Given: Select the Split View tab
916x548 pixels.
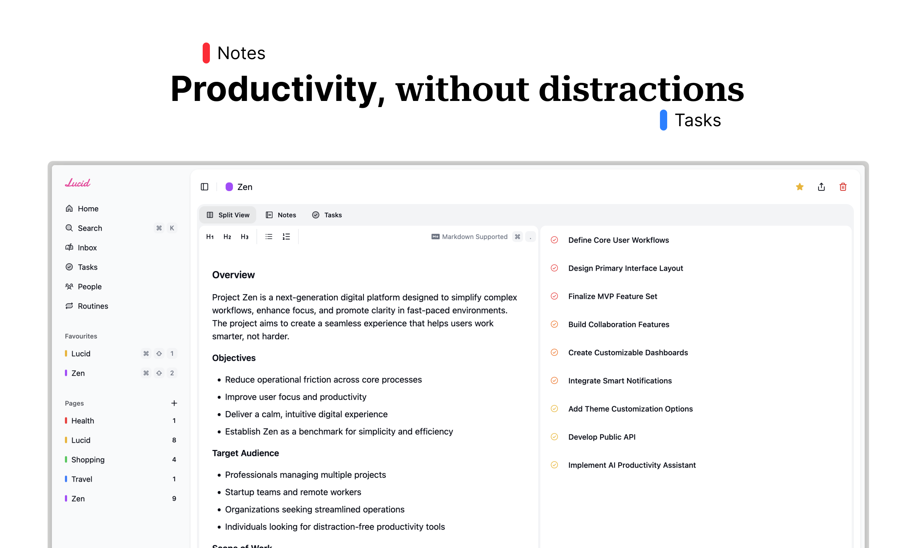Looking at the screenshot, I should click(228, 215).
